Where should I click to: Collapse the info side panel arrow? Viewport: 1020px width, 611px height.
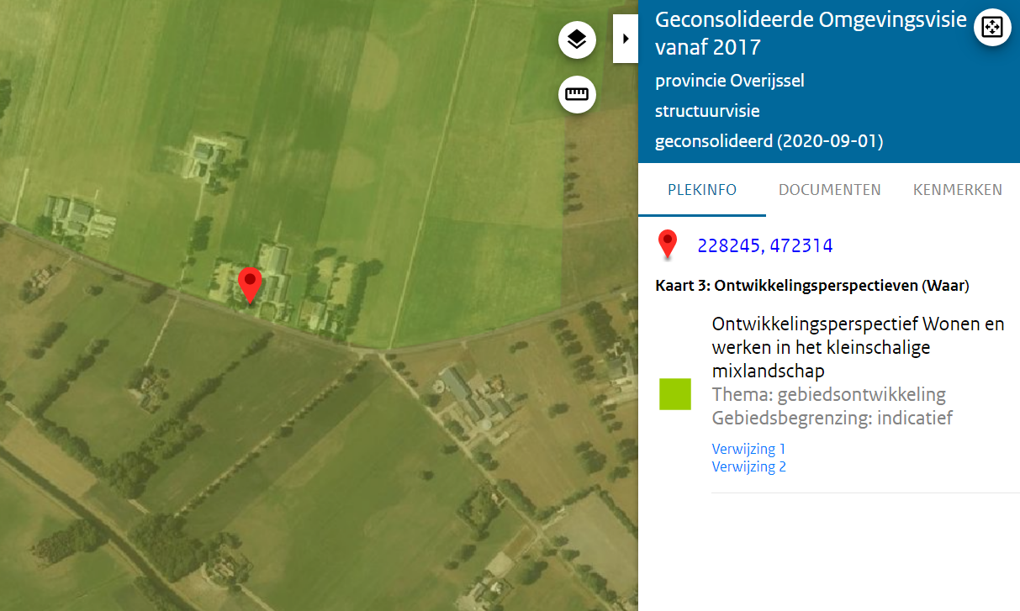coord(626,39)
